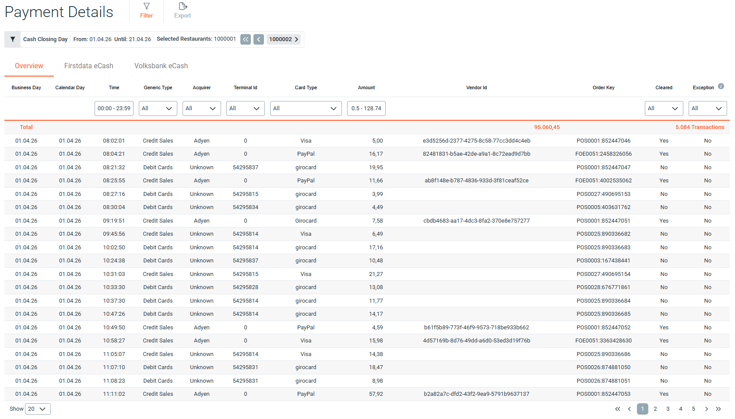Image resolution: width=735 pixels, height=419 pixels.
Task: Switch to the Overview tab
Action: (29, 66)
